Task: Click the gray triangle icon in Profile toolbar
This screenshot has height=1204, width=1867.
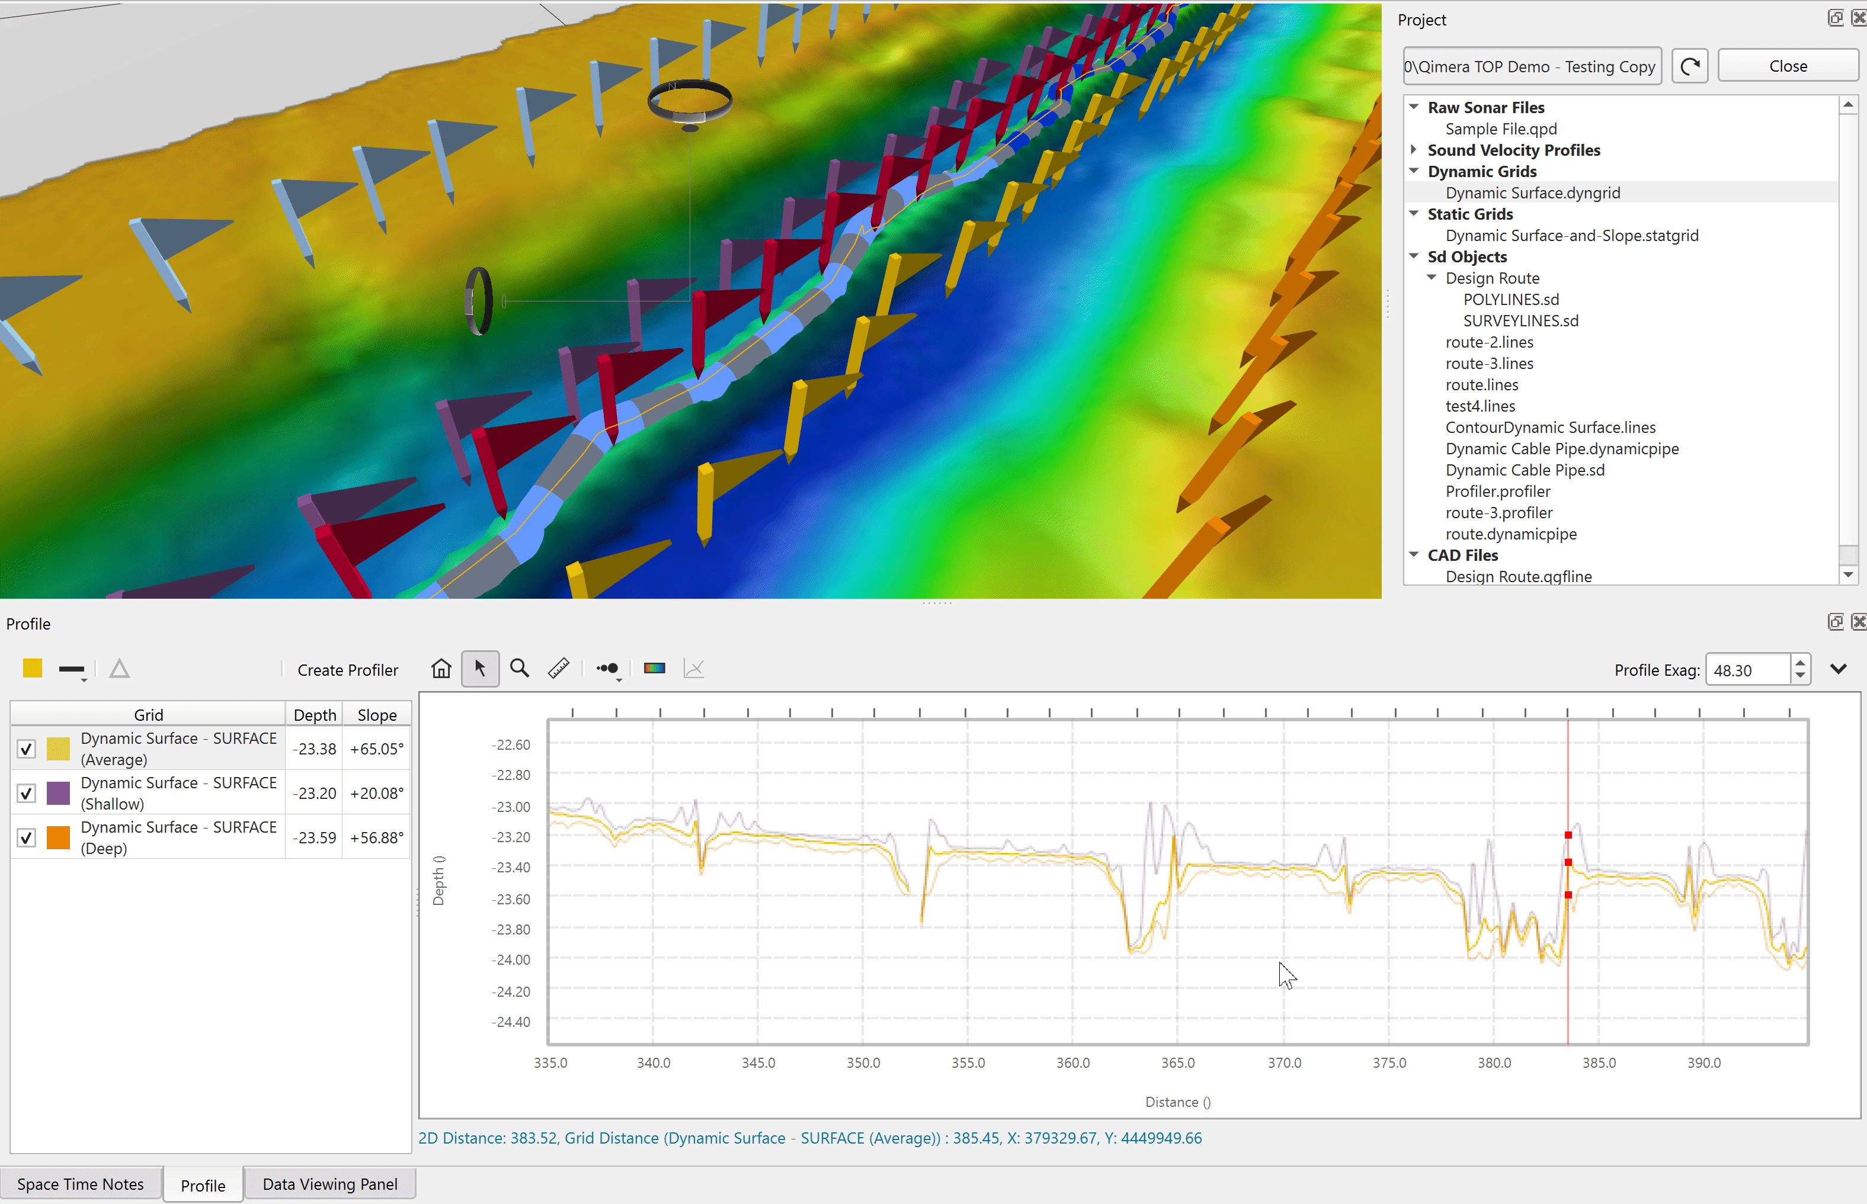Action: [x=119, y=669]
